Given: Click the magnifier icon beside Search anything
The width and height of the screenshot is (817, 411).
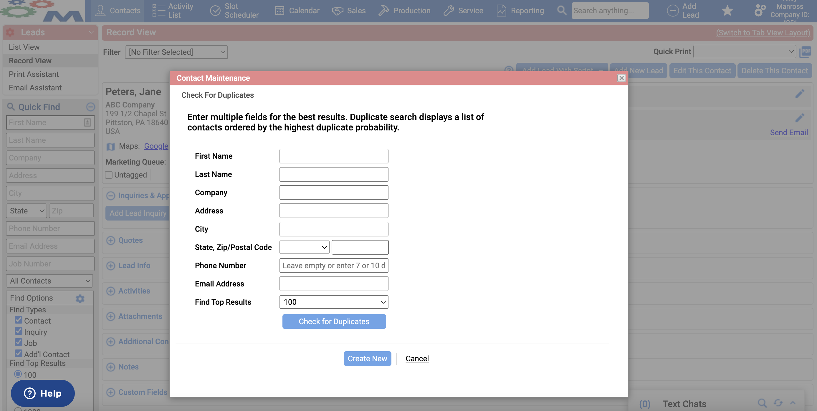Looking at the screenshot, I should tap(562, 11).
